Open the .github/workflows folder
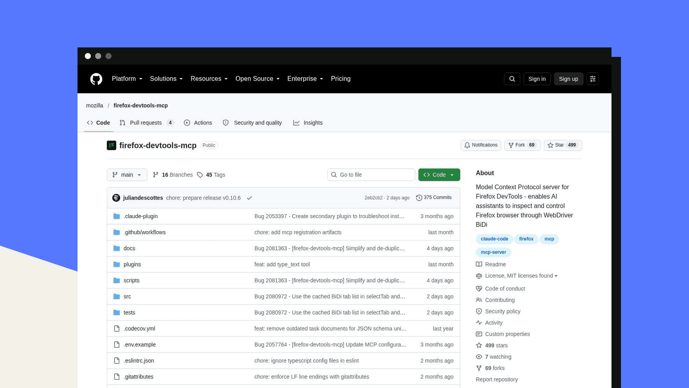 [145, 232]
